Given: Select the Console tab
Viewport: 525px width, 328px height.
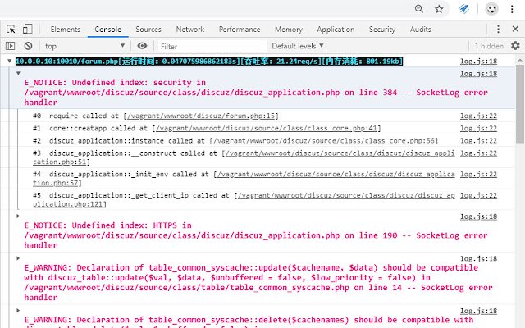Looking at the screenshot, I should tap(107, 30).
